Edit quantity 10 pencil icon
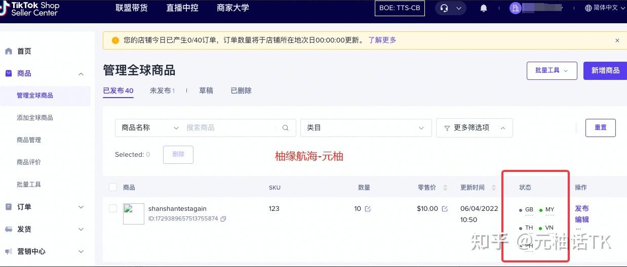 (x=368, y=209)
